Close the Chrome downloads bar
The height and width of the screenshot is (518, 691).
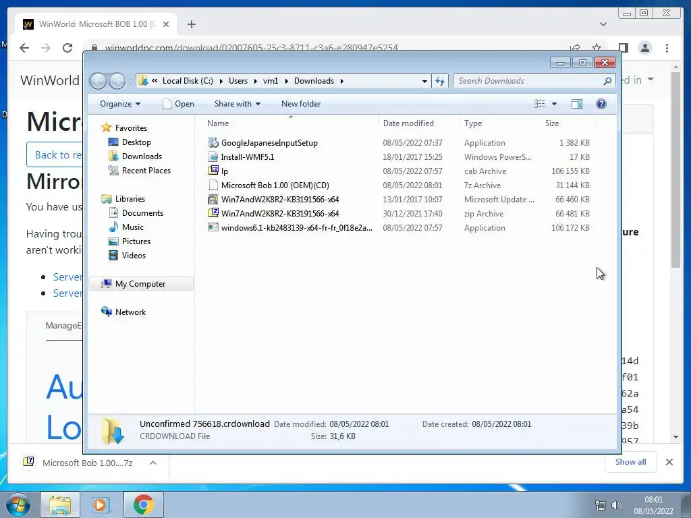(x=669, y=462)
